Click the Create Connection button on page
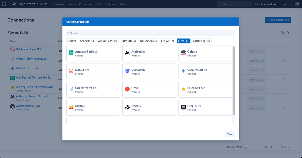Image resolution: width=302 pixels, height=158 pixels. (278, 20)
